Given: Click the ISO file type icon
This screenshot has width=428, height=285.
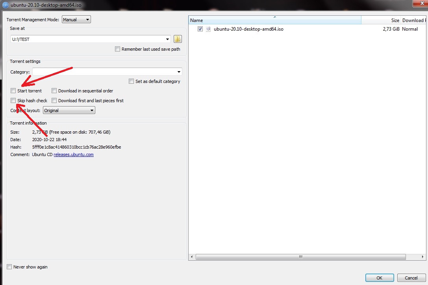Looking at the screenshot, I should coord(208,29).
